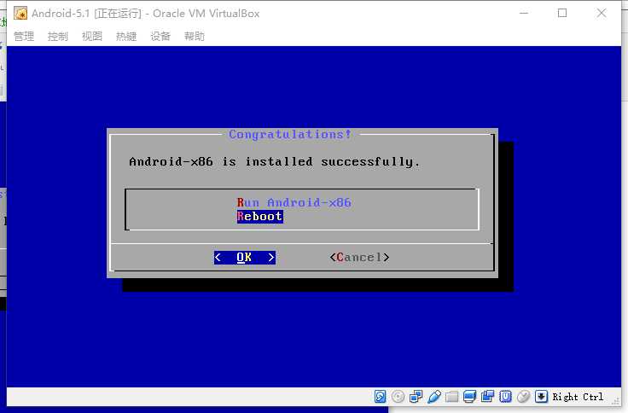628x413 pixels.
Task: Click the display settings status icon
Action: (469, 397)
